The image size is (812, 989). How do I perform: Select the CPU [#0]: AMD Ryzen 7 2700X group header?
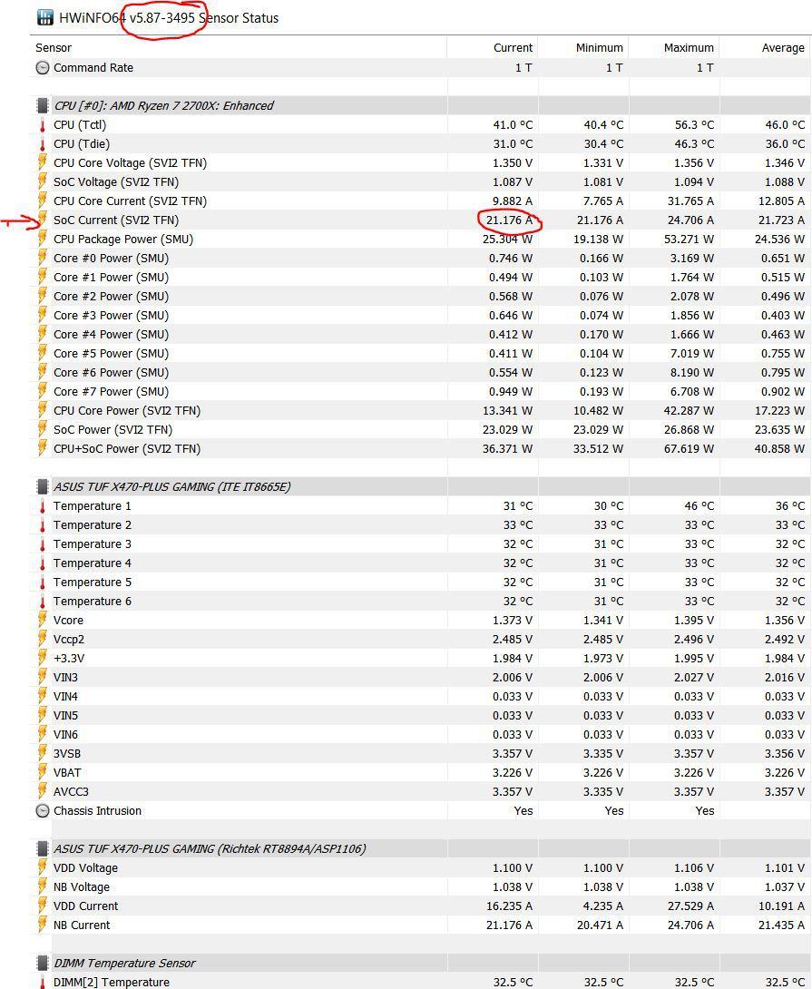coord(164,105)
